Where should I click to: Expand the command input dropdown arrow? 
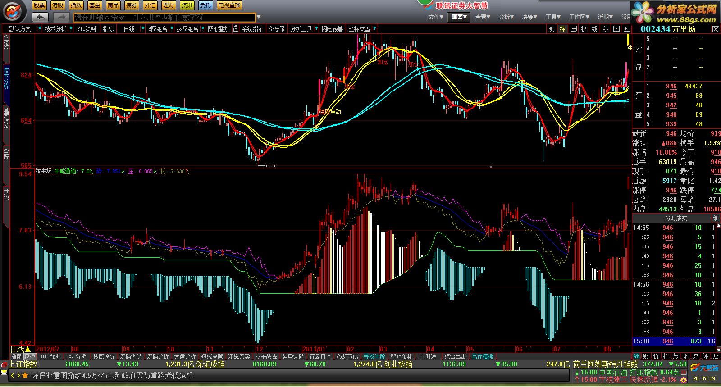(x=259, y=17)
